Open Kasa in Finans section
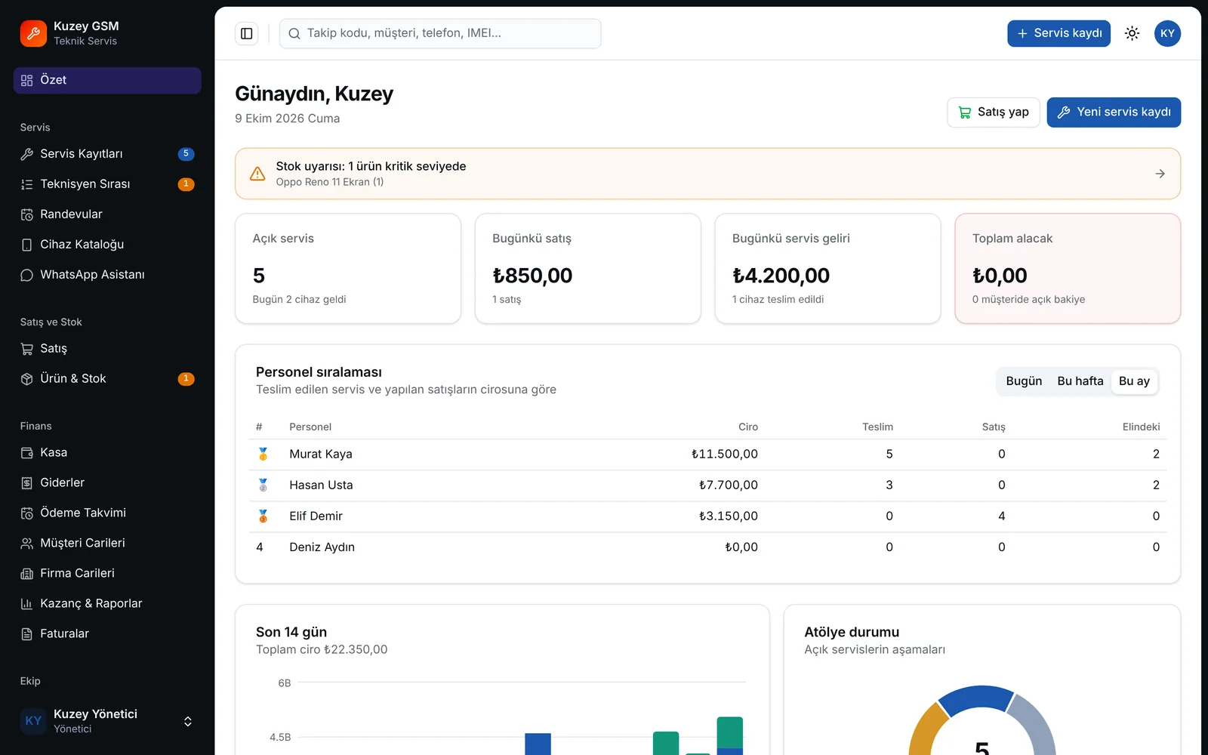This screenshot has height=755, width=1208. (x=107, y=453)
